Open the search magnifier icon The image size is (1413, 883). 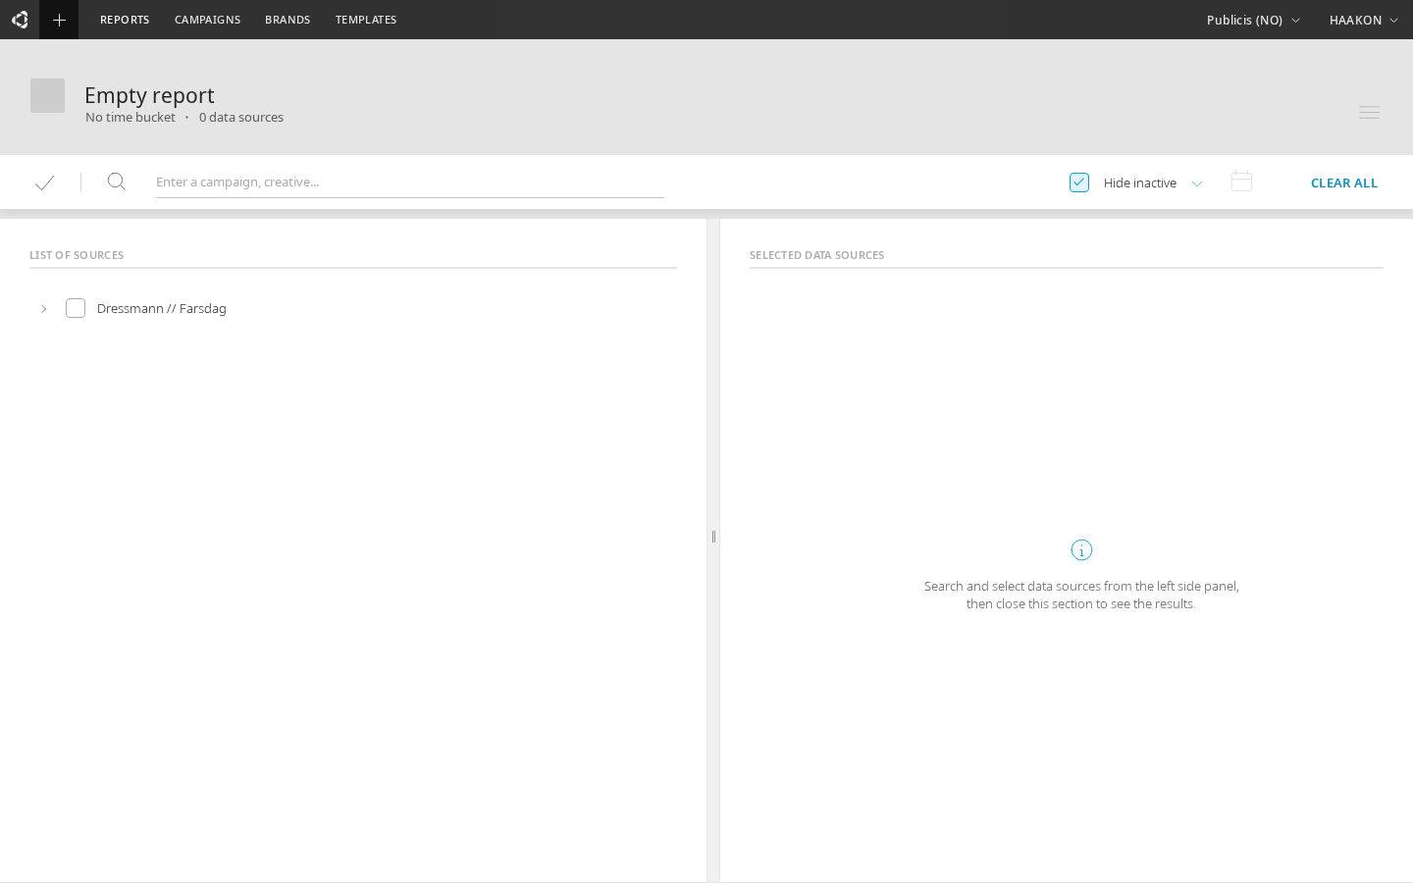(x=116, y=182)
